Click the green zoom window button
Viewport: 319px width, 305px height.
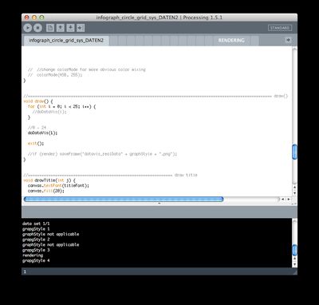[x=41, y=18]
